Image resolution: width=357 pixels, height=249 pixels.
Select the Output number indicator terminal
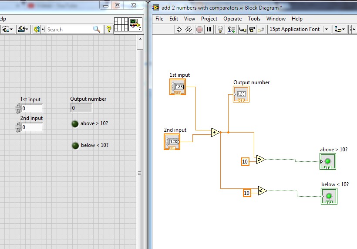pyautogui.click(x=241, y=94)
